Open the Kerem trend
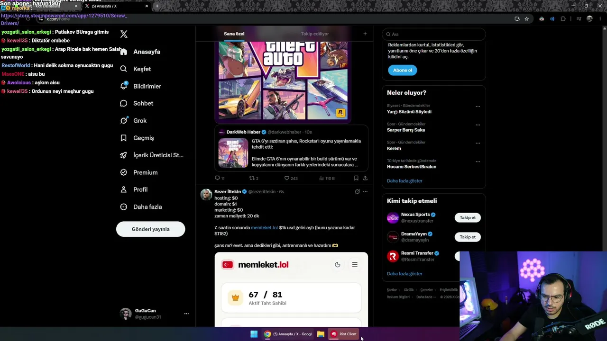The width and height of the screenshot is (607, 341). pyautogui.click(x=394, y=148)
